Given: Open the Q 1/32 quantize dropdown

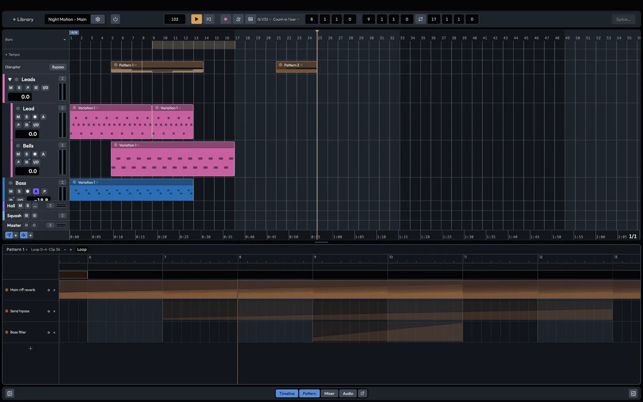Looking at the screenshot, I should point(264,19).
